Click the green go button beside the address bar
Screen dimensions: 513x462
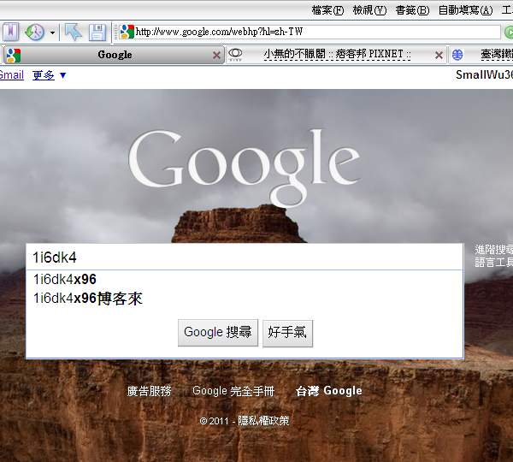click(x=509, y=33)
